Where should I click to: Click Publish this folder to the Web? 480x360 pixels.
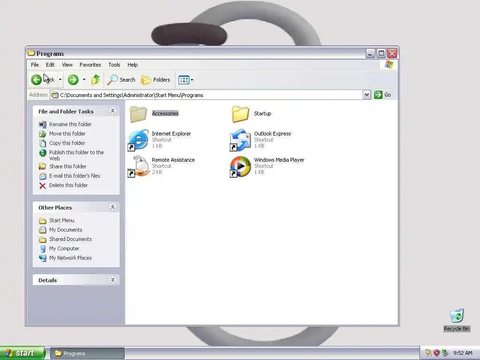76,156
